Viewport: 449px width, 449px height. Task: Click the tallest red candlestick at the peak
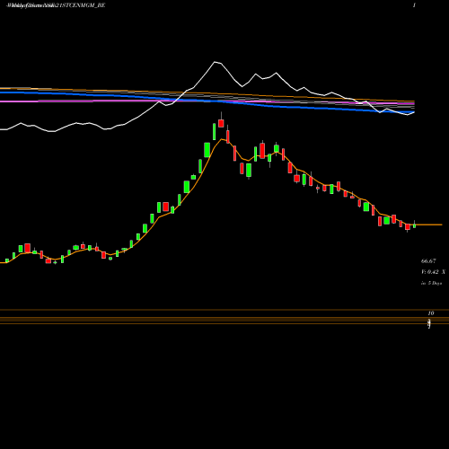click(x=221, y=123)
